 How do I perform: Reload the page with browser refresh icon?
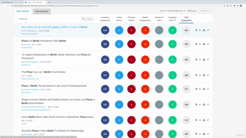coord(8,6)
